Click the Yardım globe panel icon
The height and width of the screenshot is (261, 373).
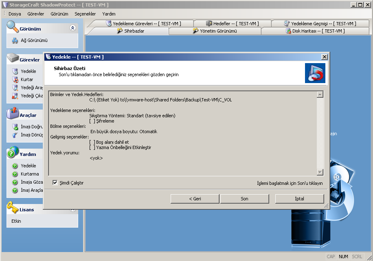[x=13, y=152]
